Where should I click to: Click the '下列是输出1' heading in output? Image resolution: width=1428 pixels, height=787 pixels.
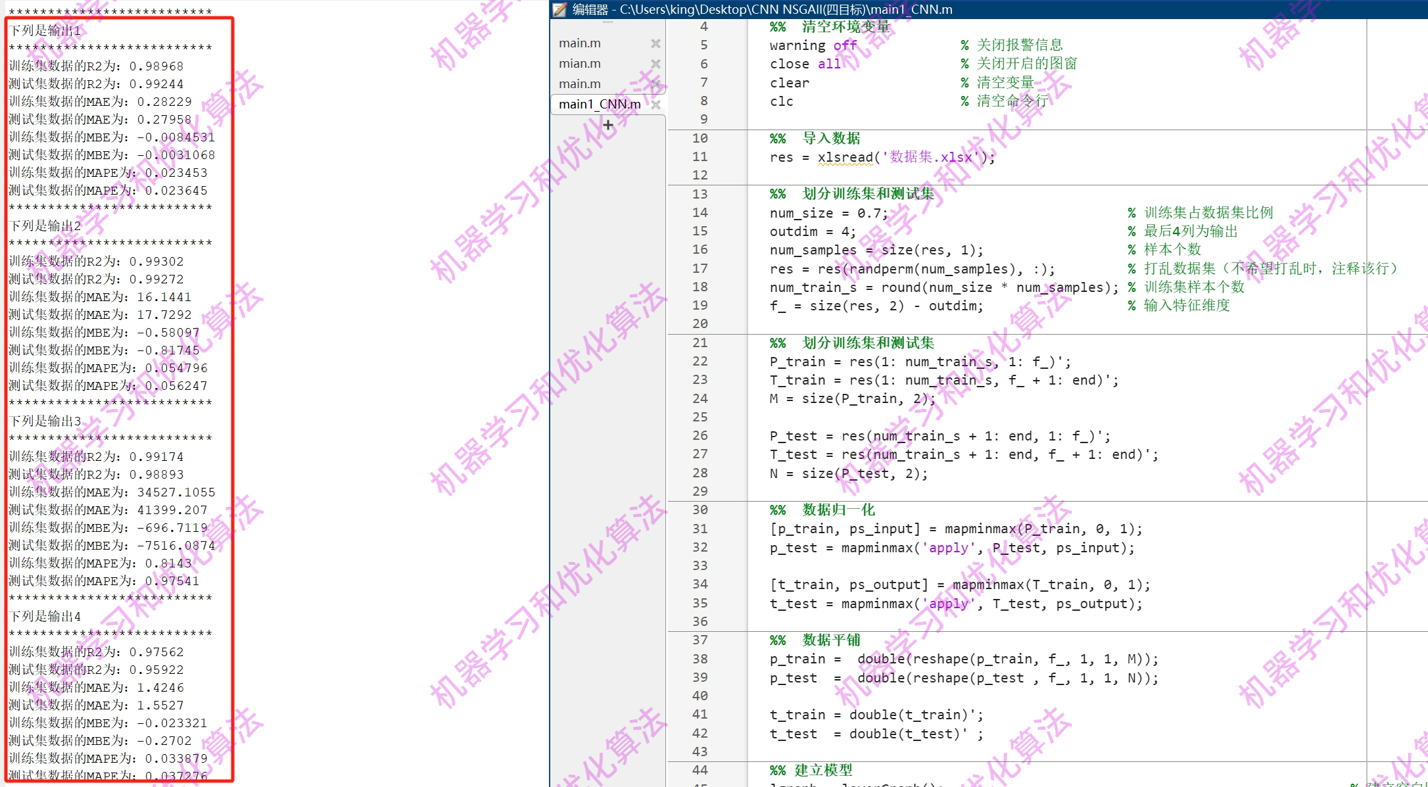[45, 30]
